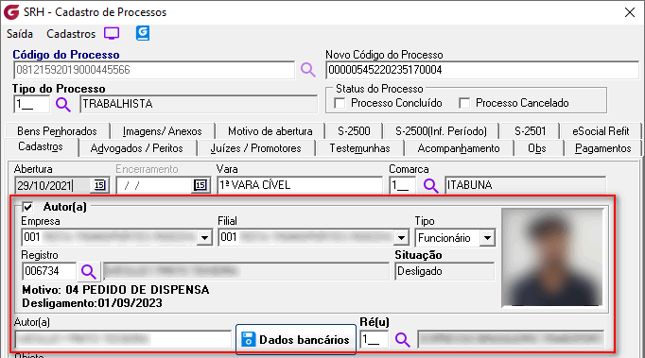Click the purple monitor icon in menu bar

(x=112, y=33)
